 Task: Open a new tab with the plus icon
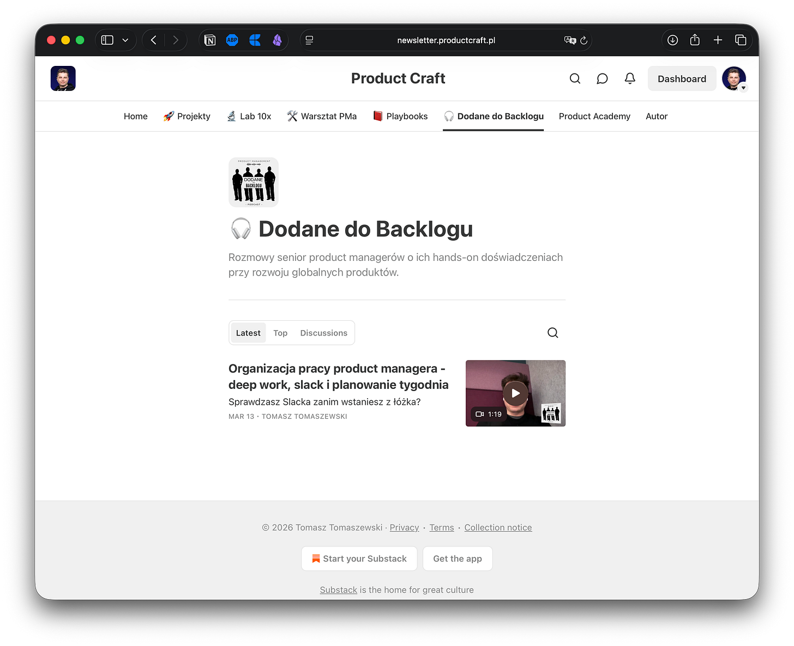click(718, 40)
